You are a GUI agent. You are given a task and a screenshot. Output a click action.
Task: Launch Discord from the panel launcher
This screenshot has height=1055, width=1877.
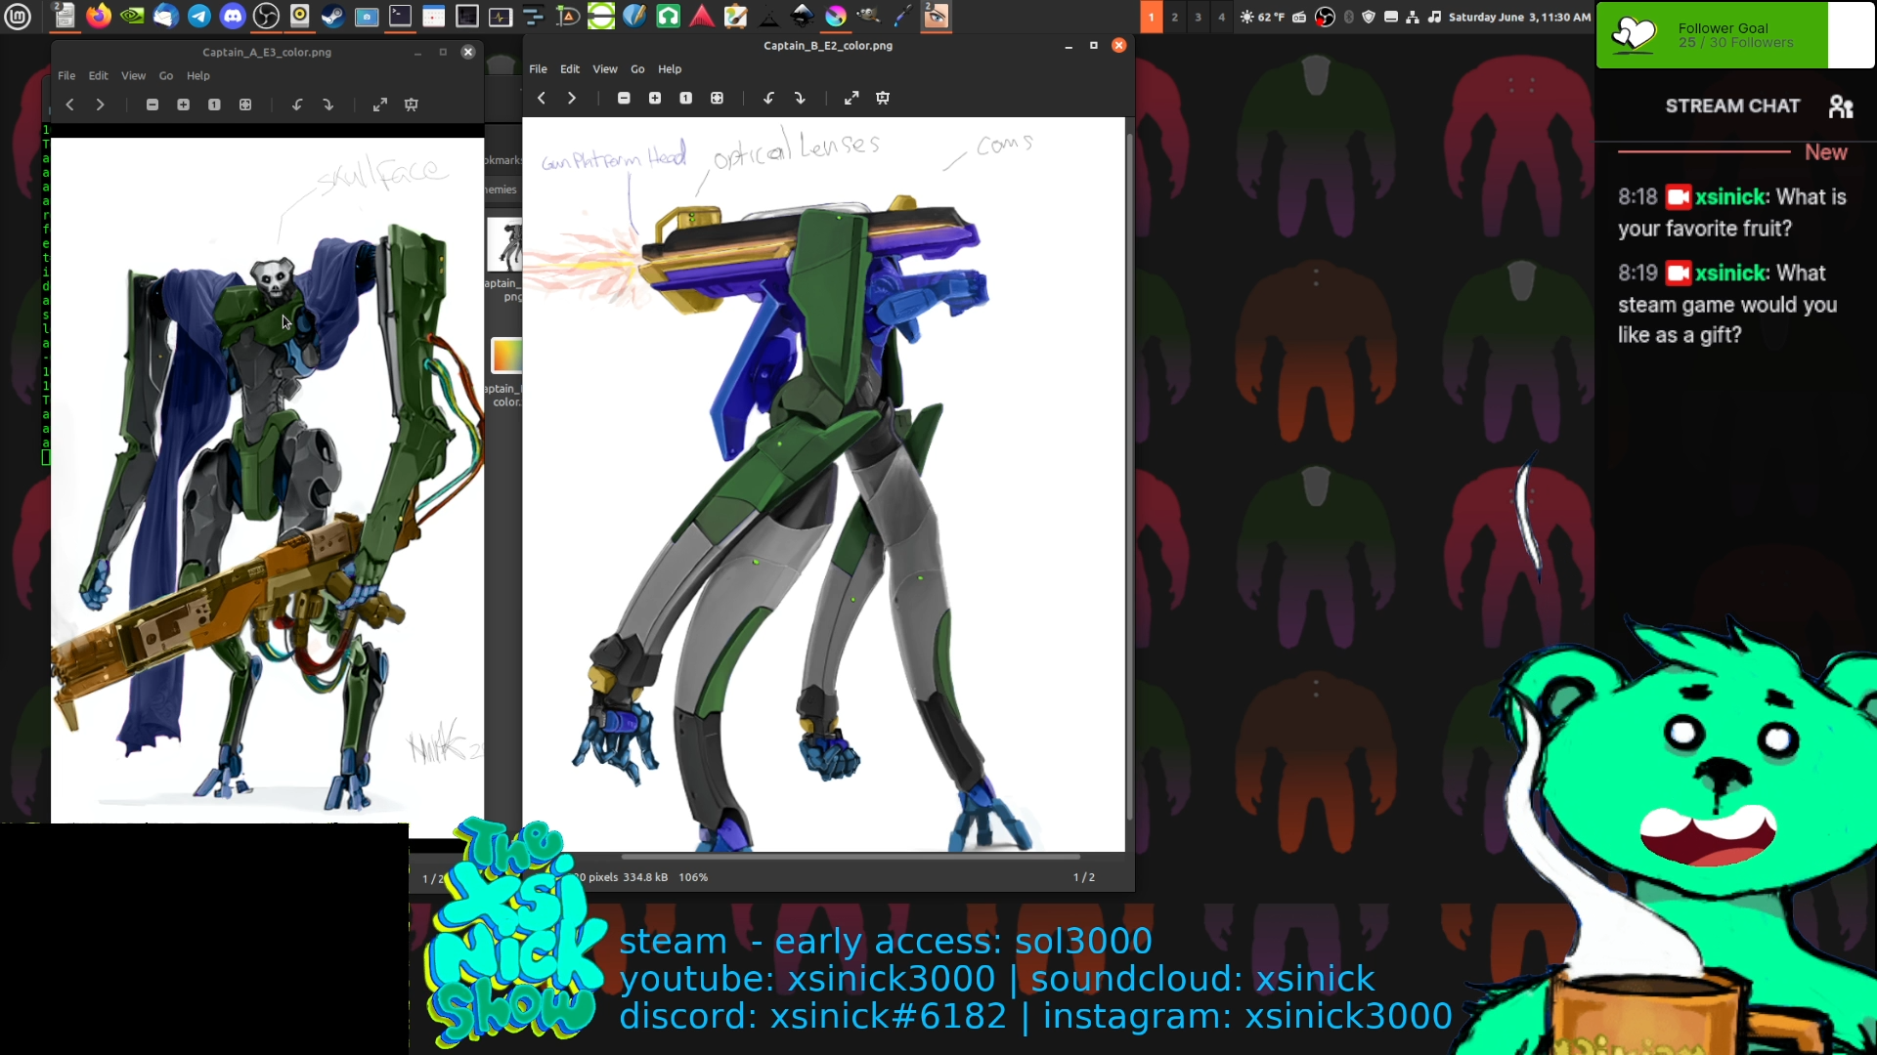233,16
